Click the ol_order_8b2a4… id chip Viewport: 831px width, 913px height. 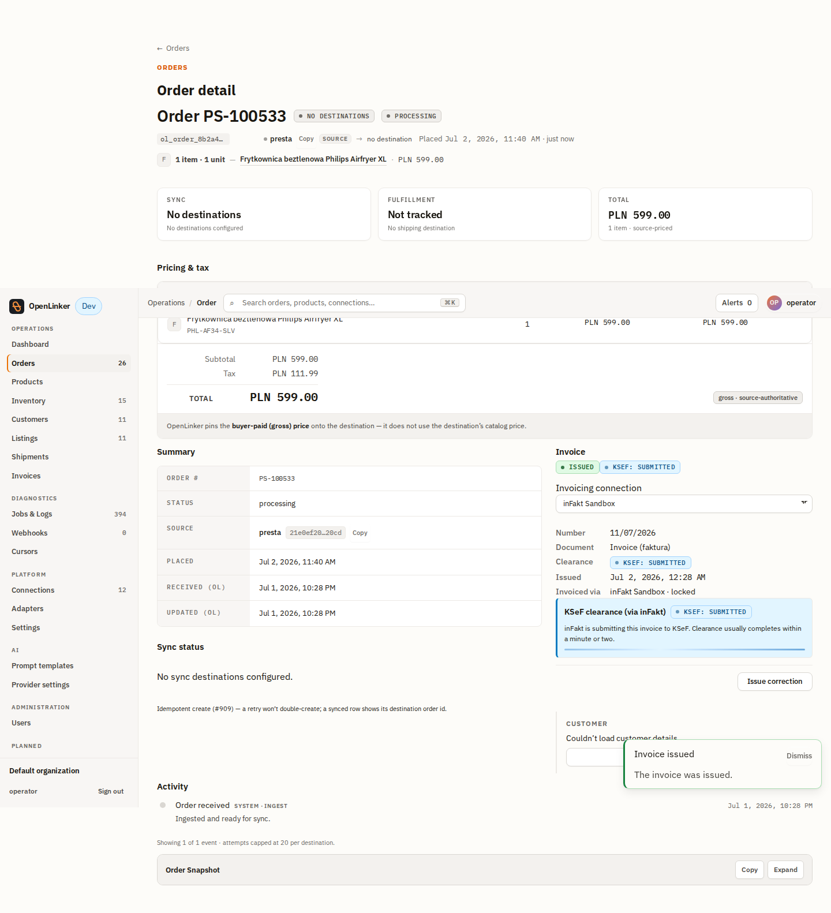tap(193, 139)
